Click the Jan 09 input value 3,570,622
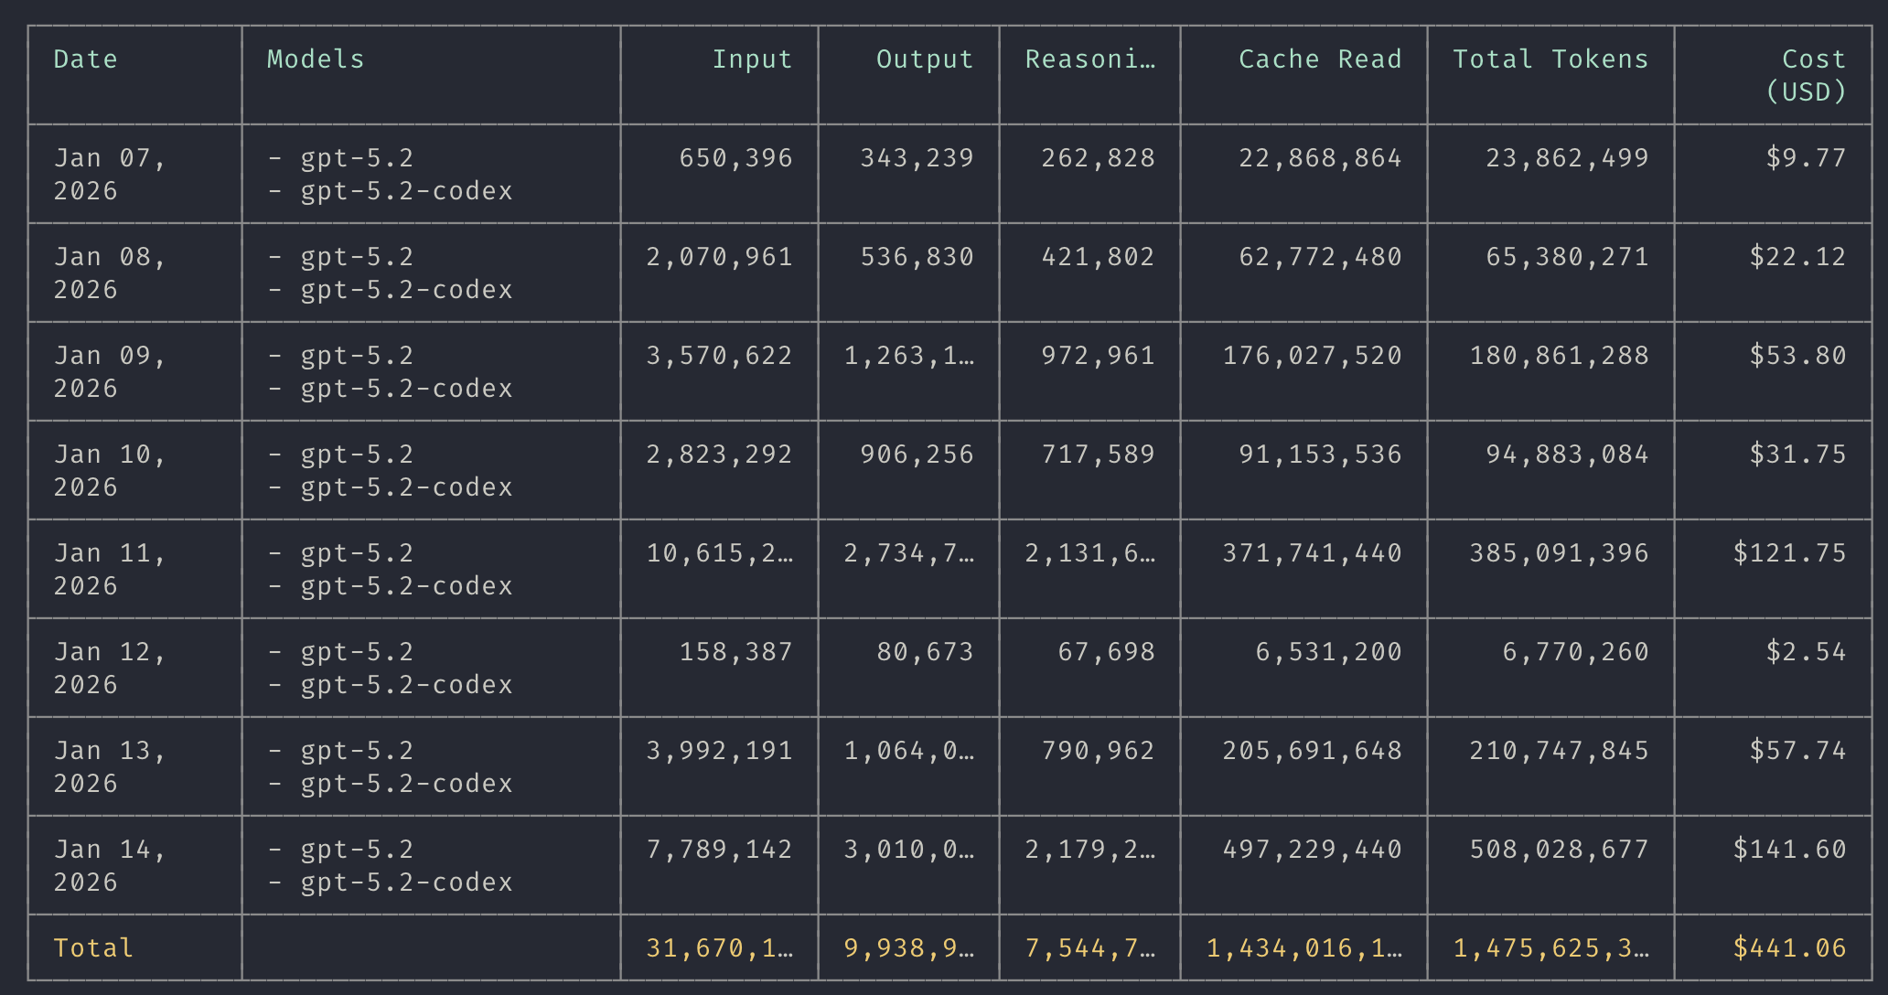This screenshot has height=995, width=1888. 719,356
